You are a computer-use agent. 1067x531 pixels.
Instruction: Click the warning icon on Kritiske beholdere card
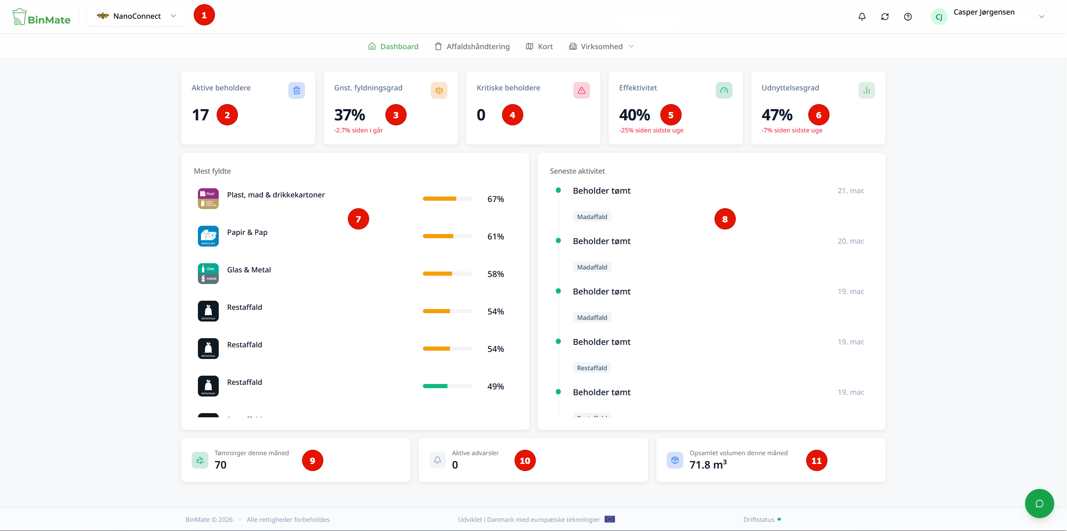point(581,90)
